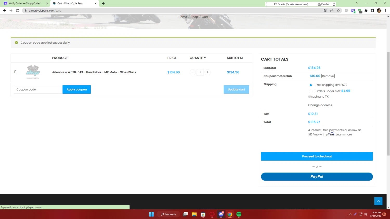Open Discord from taskbar
The width and height of the screenshot is (390, 219).
[221, 214]
